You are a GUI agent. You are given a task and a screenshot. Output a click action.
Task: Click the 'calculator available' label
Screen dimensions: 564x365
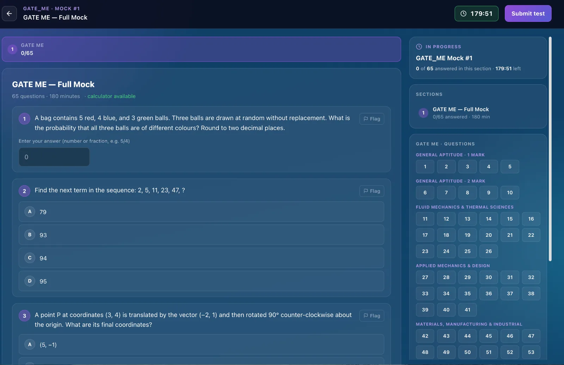click(111, 96)
